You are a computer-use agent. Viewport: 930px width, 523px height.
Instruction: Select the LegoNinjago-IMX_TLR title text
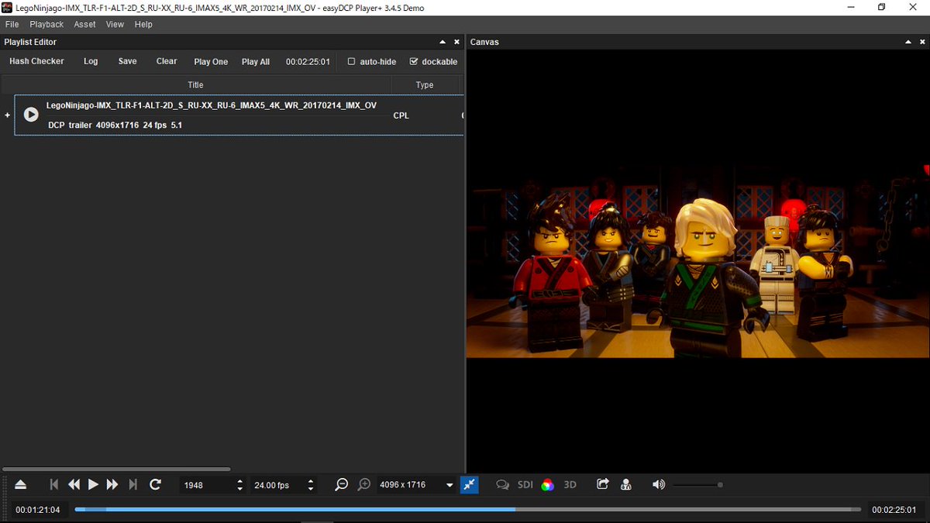(x=212, y=105)
